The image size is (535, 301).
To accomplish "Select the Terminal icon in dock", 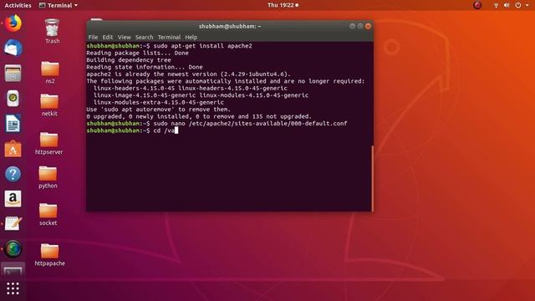I will coord(13,270).
